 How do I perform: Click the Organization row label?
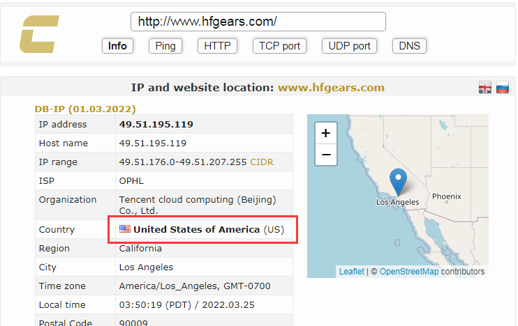coord(68,200)
